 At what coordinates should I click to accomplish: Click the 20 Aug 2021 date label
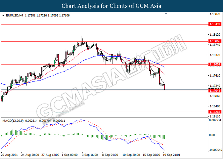9,155
